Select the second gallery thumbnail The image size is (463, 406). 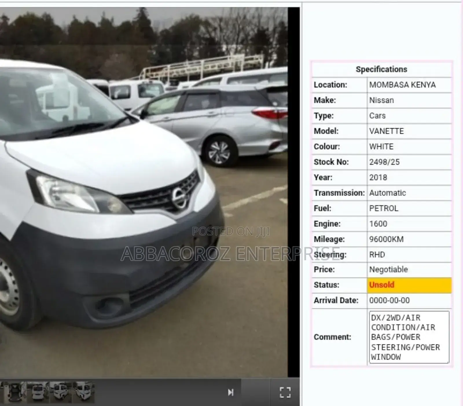[38, 392]
